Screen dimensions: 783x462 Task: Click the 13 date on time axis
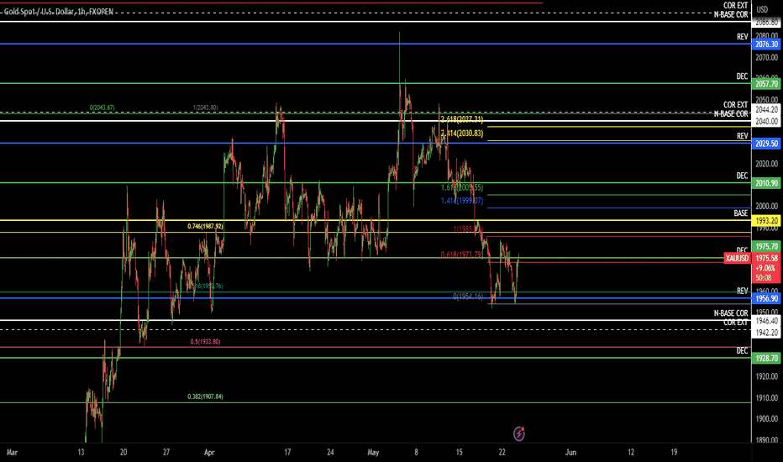[81, 453]
